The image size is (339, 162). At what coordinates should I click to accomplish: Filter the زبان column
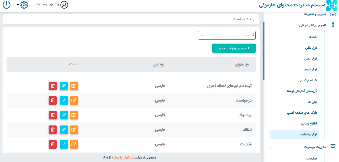coord(162,65)
